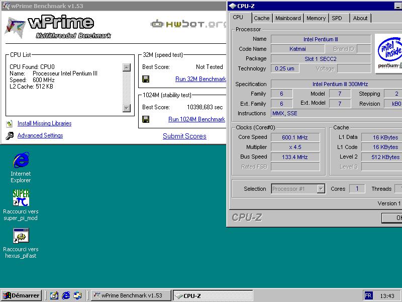This screenshot has height=302, width=402.
Task: Click Submit Scores link
Action: pyautogui.click(x=184, y=136)
